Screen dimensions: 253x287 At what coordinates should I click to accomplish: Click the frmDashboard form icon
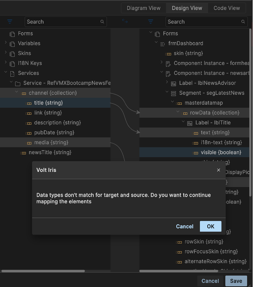[x=163, y=44]
